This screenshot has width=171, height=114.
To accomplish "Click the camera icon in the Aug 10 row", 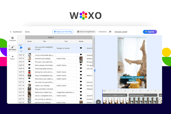I will pos(29,82).
